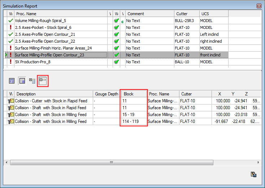The width and height of the screenshot is (265, 188).
Task: Close the Simulation Report window
Action: point(259,6)
